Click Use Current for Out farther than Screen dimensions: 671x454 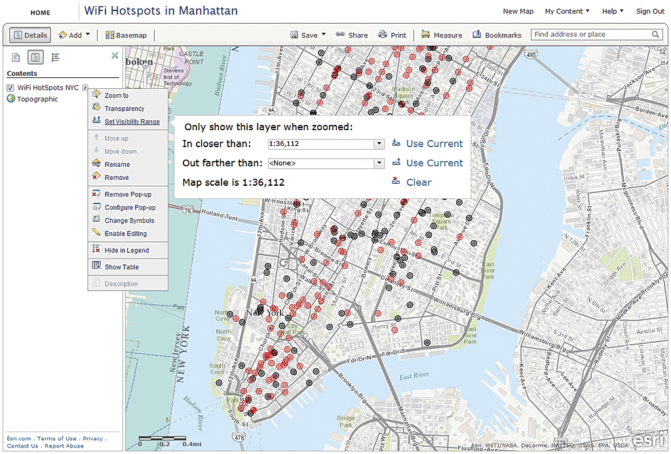pos(434,163)
